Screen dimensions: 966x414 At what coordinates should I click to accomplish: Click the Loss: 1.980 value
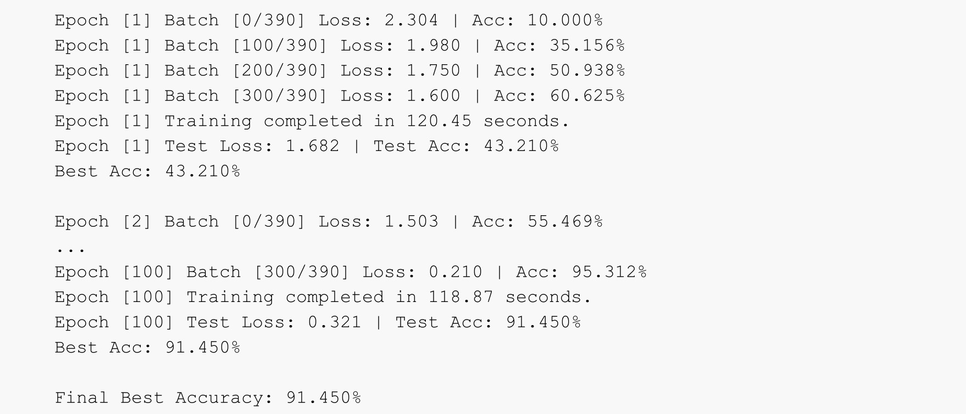point(401,46)
